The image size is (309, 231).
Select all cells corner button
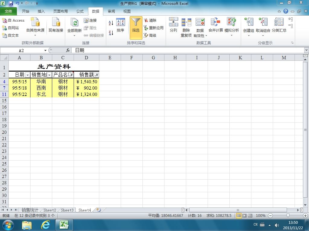(x=4, y=57)
